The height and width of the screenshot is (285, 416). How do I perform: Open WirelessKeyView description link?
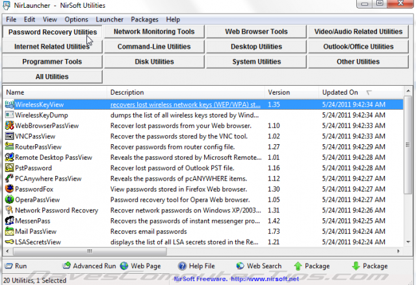pyautogui.click(x=185, y=105)
